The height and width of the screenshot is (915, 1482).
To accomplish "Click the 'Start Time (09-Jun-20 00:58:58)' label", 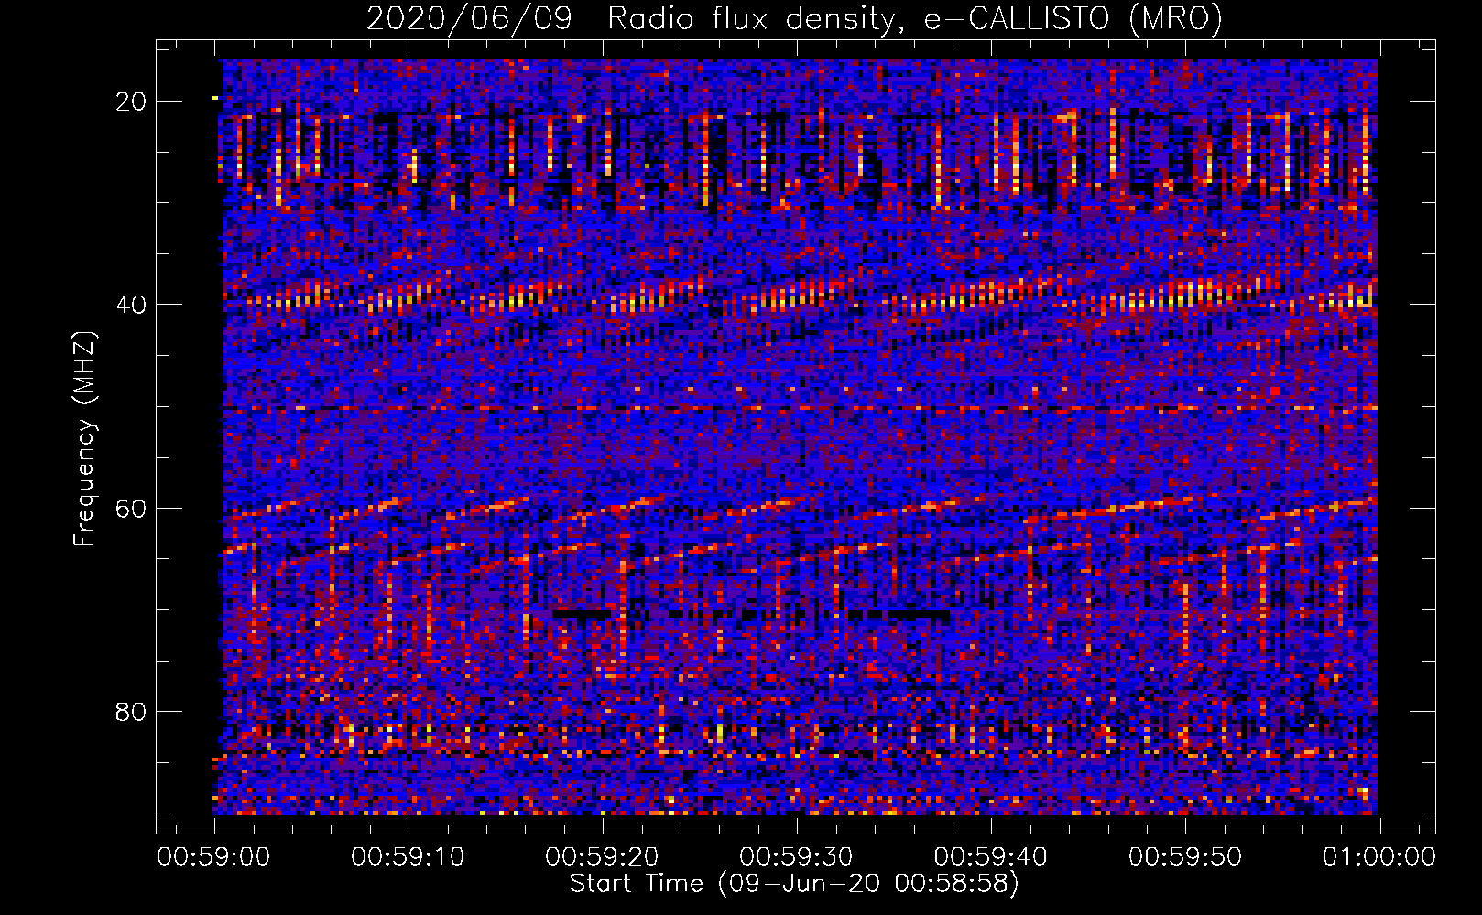I will point(794,884).
